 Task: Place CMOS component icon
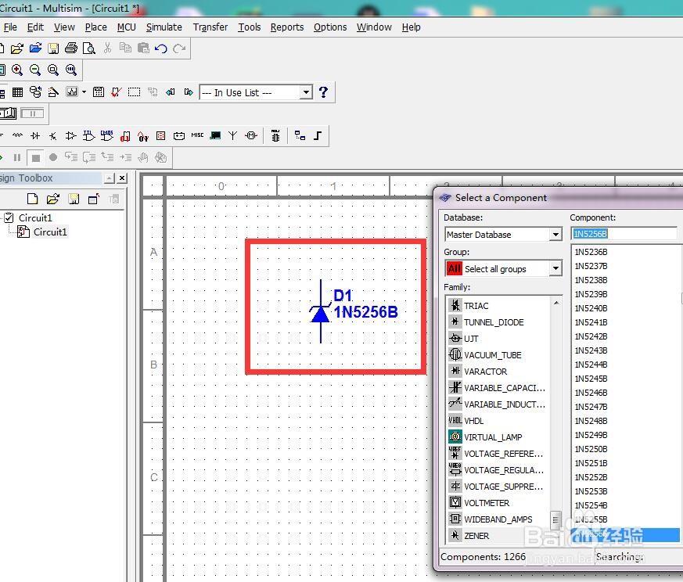pos(106,136)
